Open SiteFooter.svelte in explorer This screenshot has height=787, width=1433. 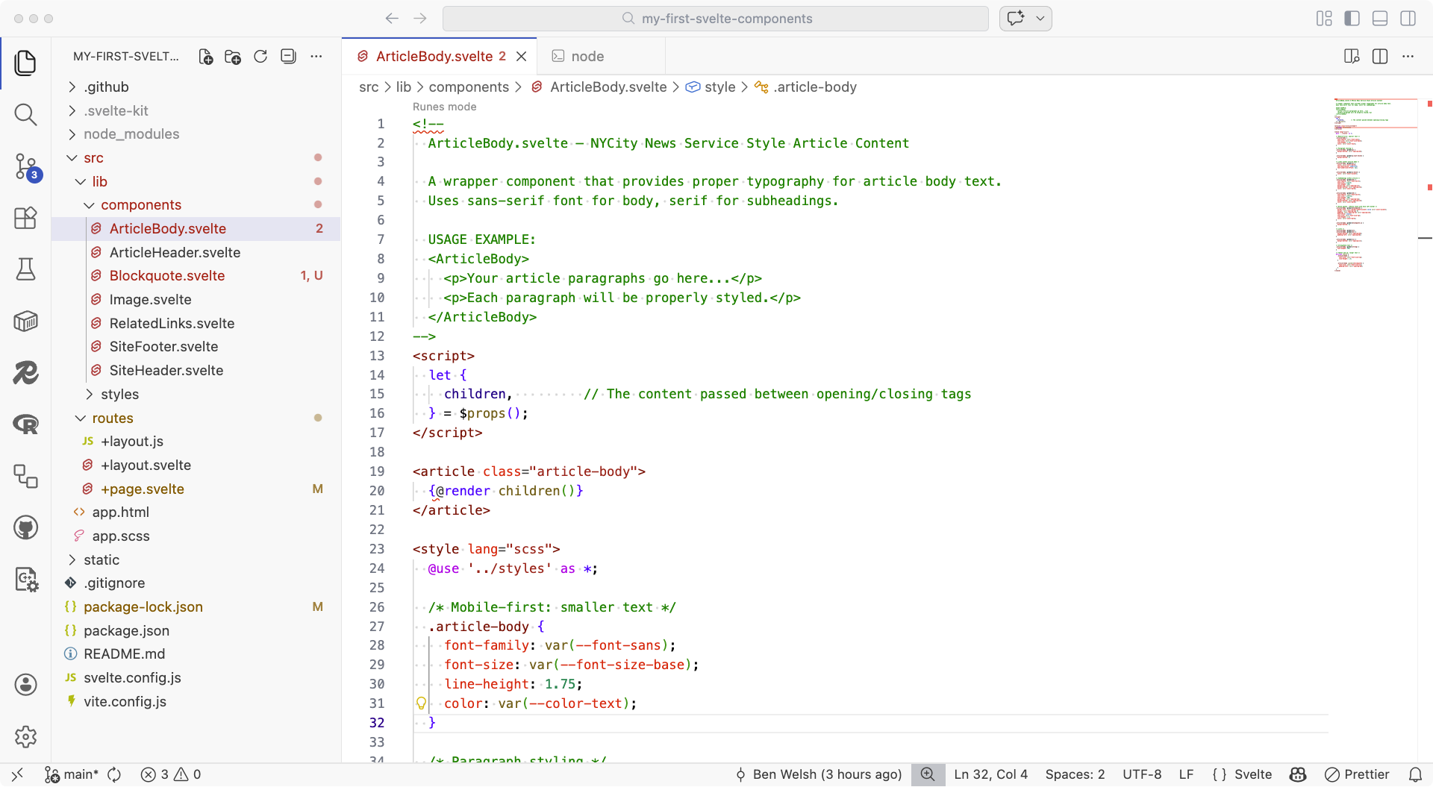tap(196, 347)
